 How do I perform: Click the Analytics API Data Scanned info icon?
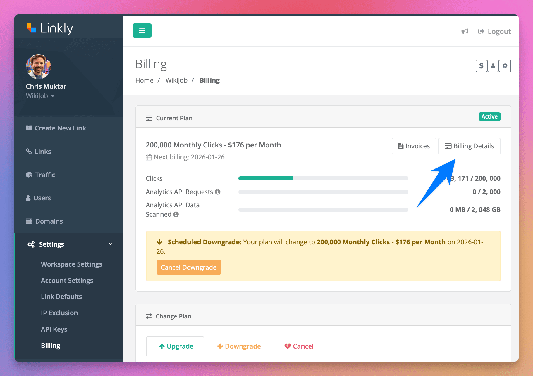coord(176,214)
